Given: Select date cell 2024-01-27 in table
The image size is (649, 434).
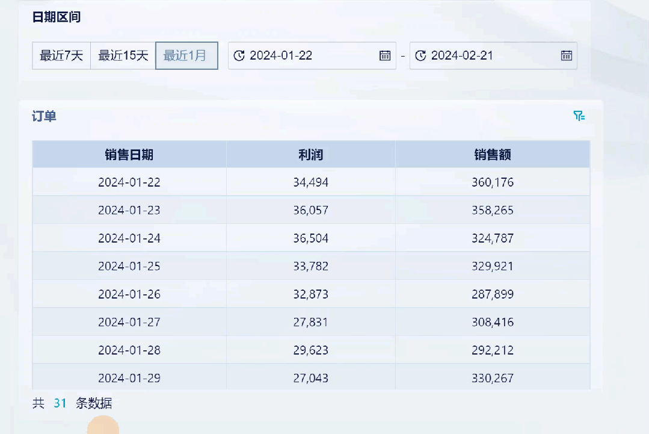Looking at the screenshot, I should tap(129, 322).
